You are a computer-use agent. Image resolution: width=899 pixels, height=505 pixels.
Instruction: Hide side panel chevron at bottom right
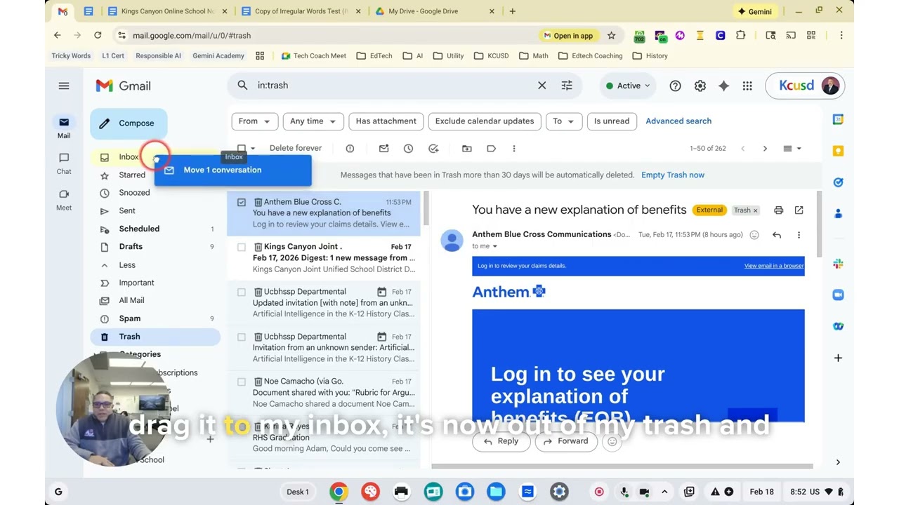838,462
